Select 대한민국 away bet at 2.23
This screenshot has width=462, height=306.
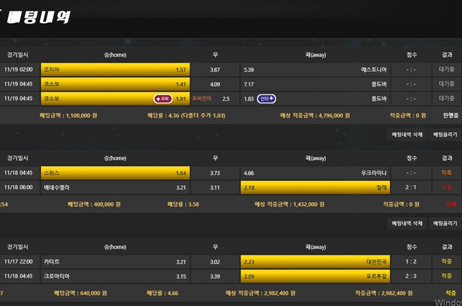tap(315, 262)
